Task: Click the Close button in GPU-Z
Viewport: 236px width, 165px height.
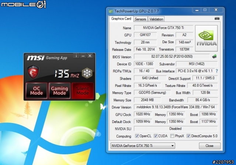Action: coord(210,145)
